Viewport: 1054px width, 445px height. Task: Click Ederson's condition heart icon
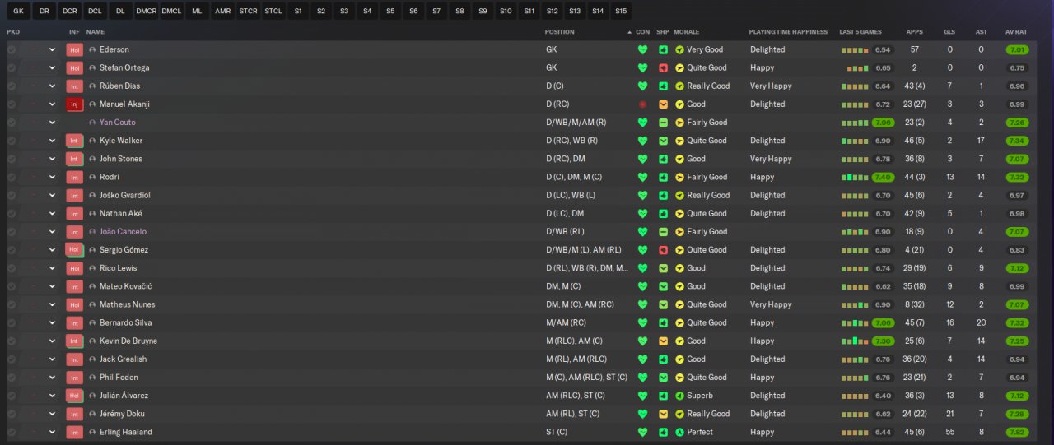642,49
